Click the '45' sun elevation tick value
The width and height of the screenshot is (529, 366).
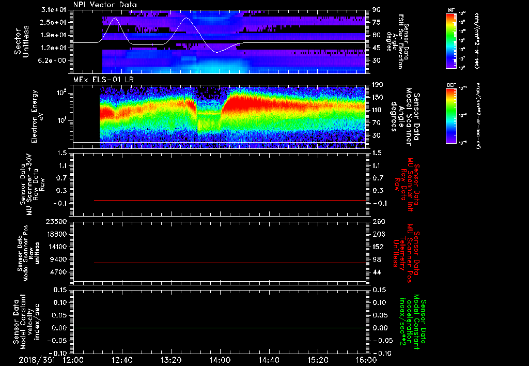(377, 48)
